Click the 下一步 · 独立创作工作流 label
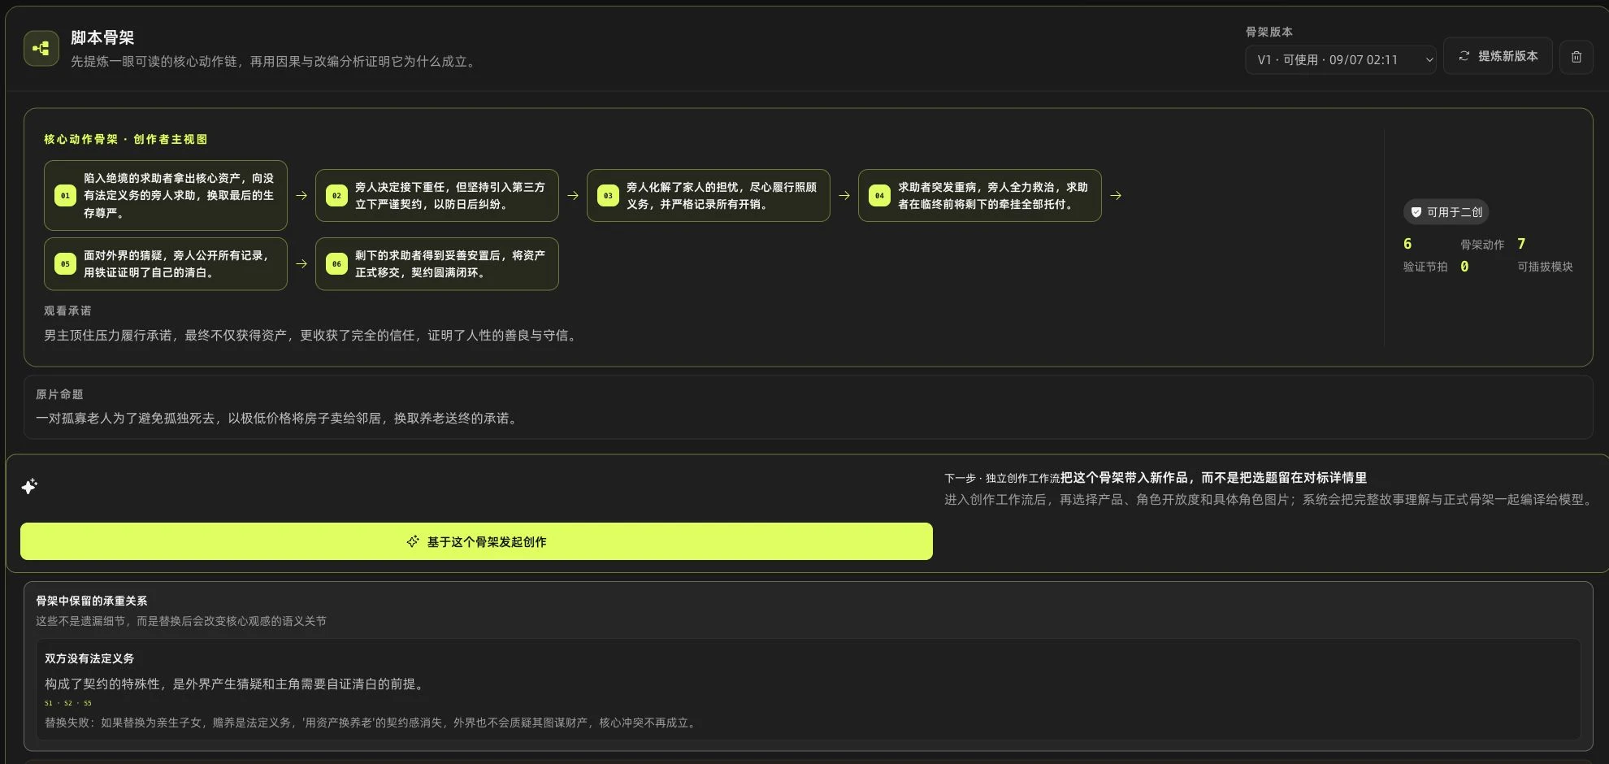Screen dimensions: 1609x764 pyautogui.click(x=1002, y=479)
